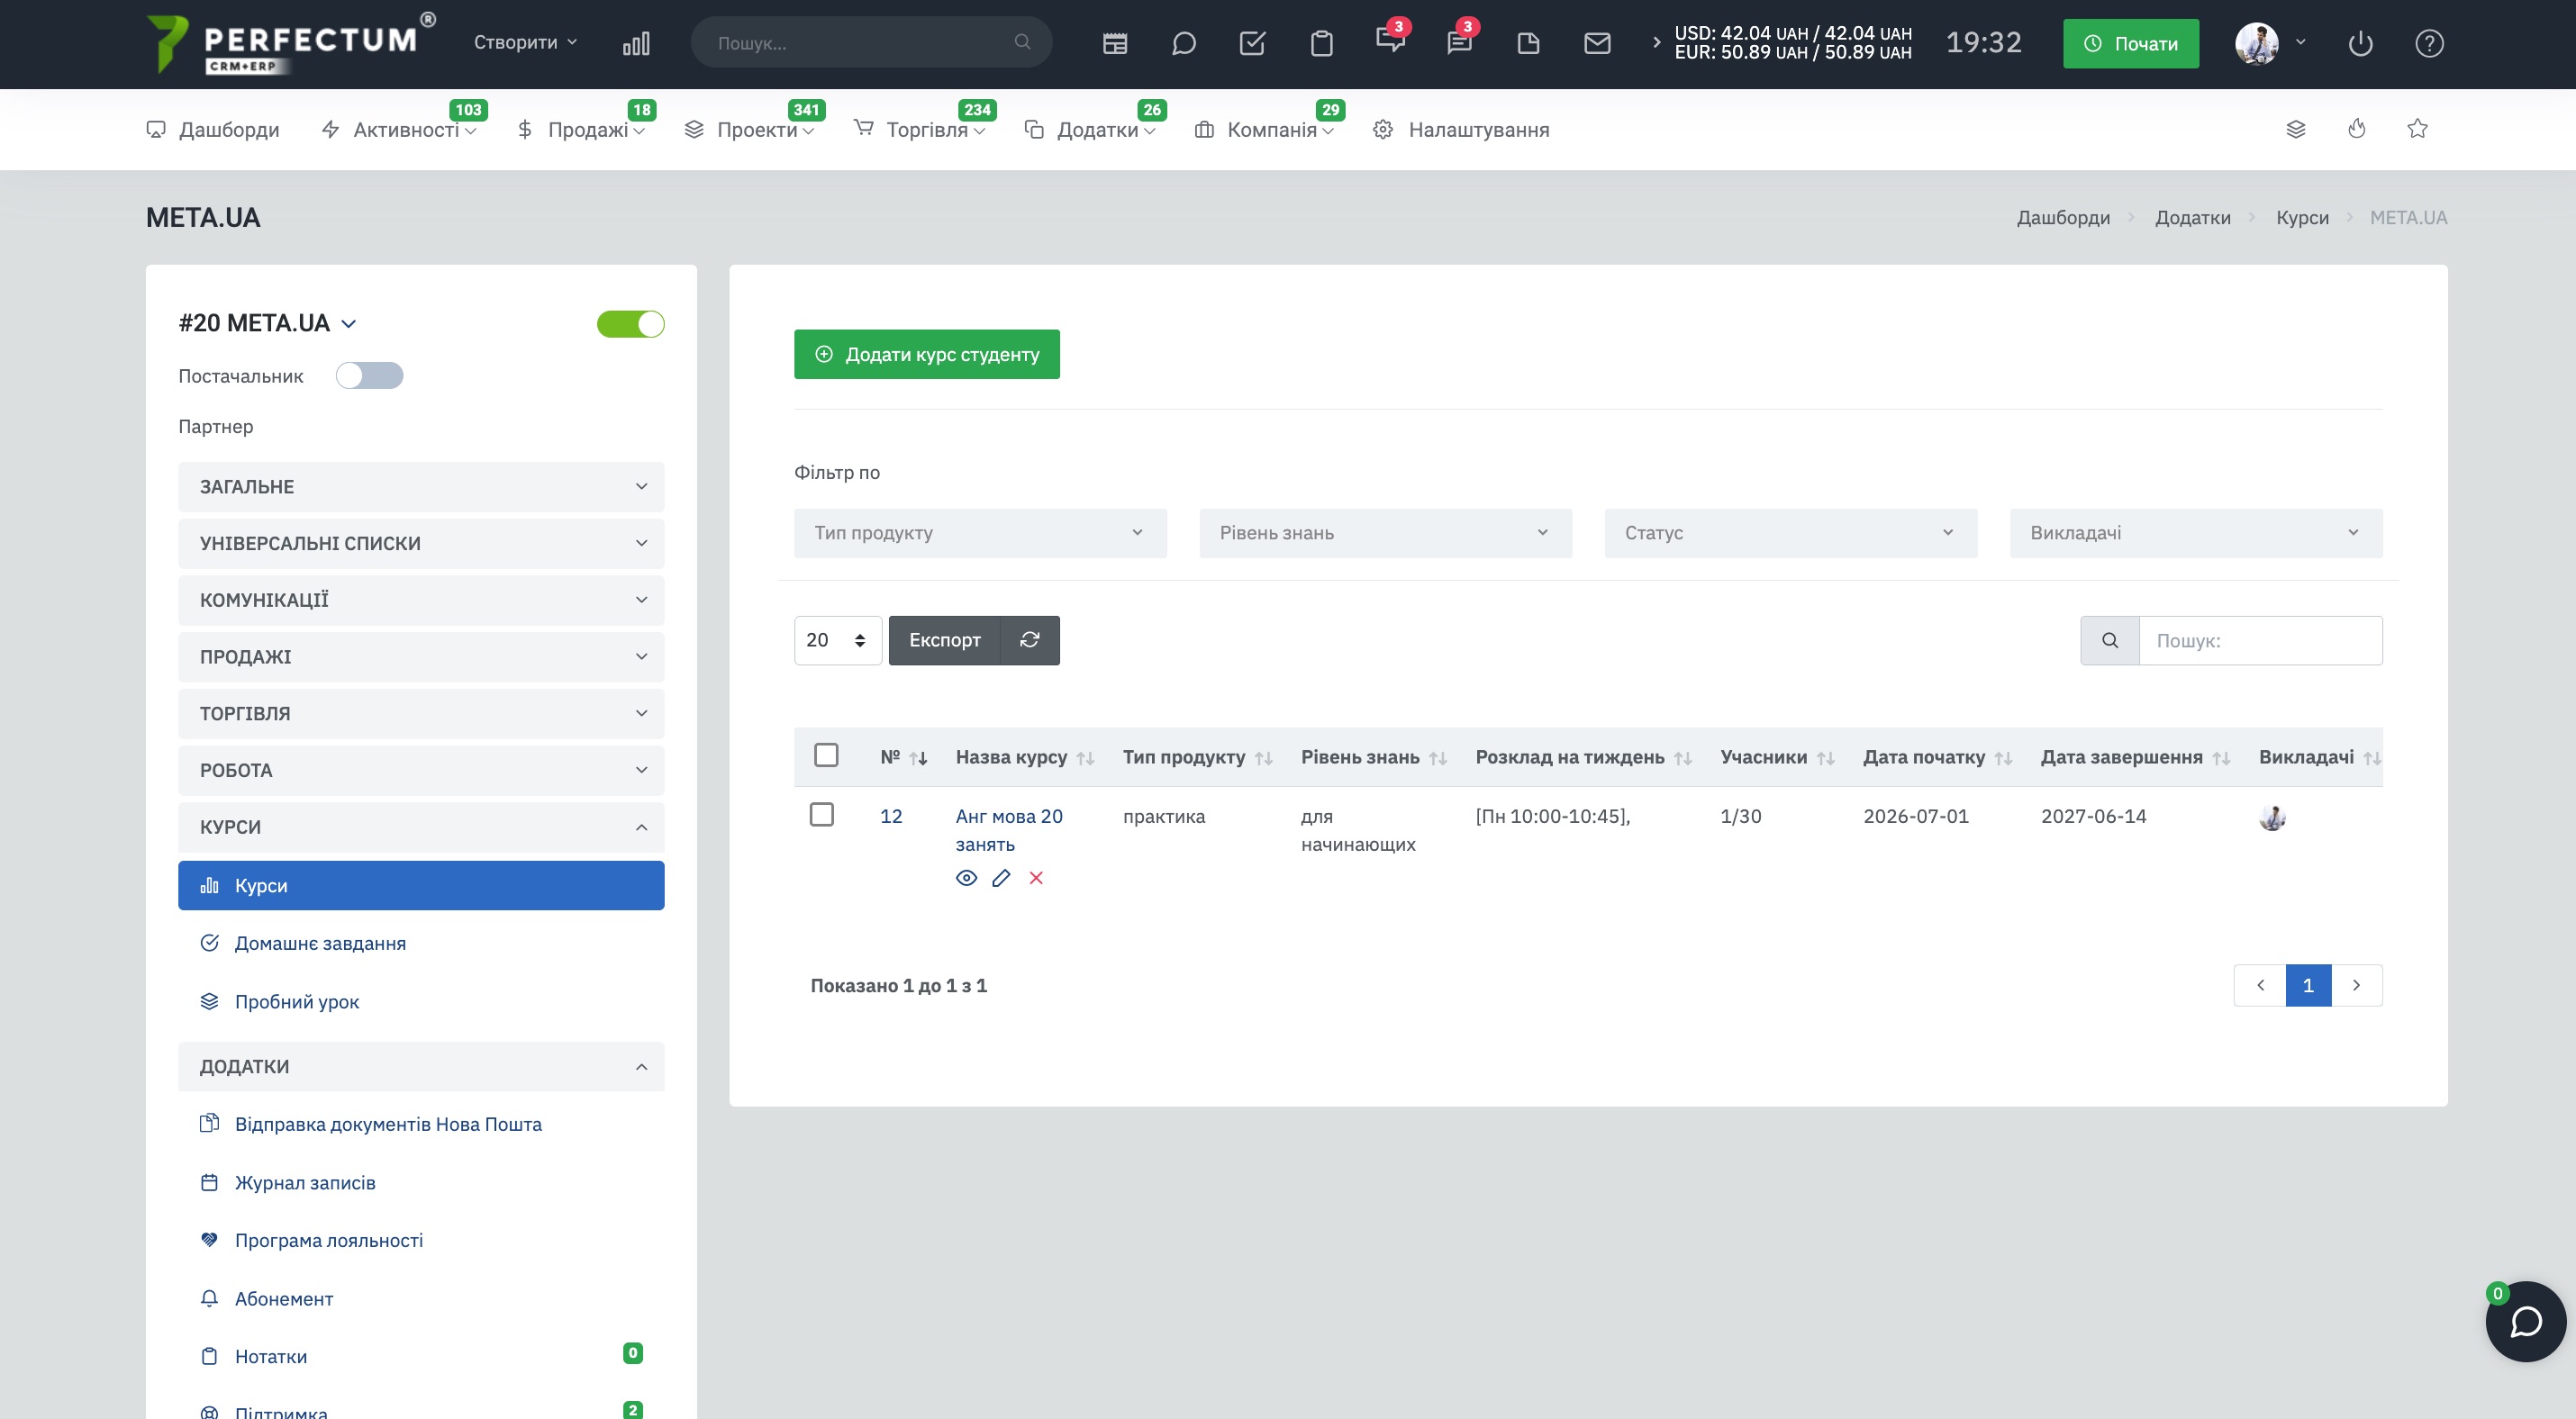Viewport: 2576px width, 1419px height.
Task: Open the Тип продукту filter dropdown
Action: [x=980, y=533]
